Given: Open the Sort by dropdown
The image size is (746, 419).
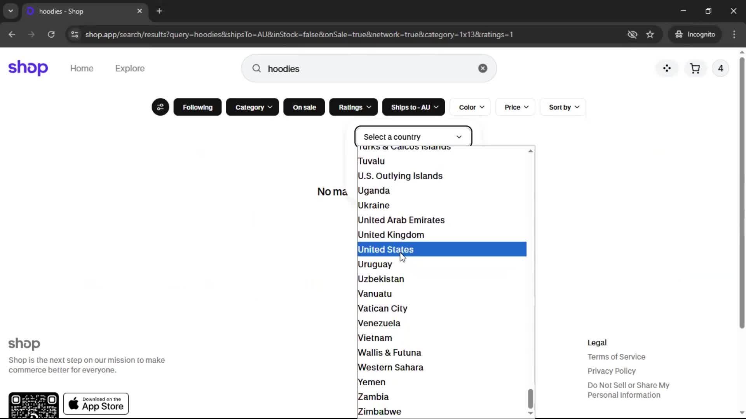Looking at the screenshot, I should (x=563, y=107).
